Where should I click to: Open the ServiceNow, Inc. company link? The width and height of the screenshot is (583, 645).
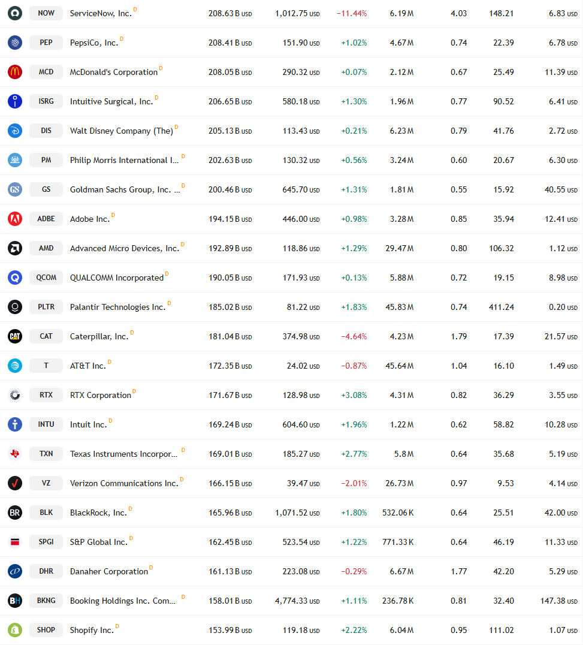click(x=101, y=13)
